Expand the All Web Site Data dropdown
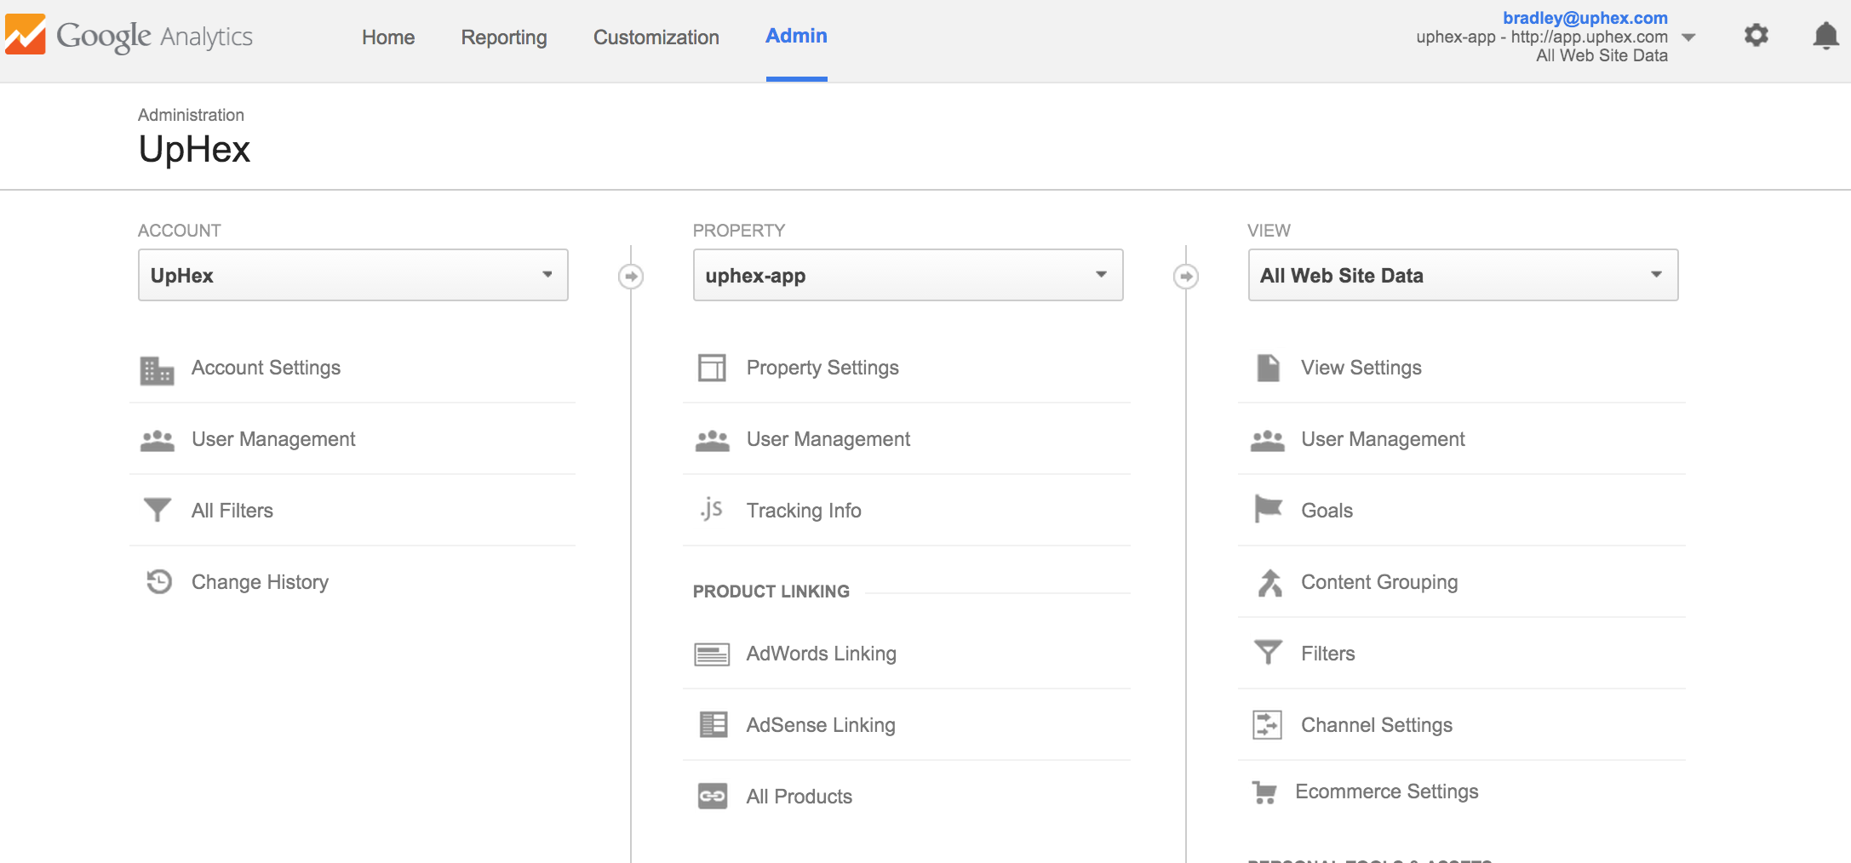The height and width of the screenshot is (863, 1851). point(1463,275)
